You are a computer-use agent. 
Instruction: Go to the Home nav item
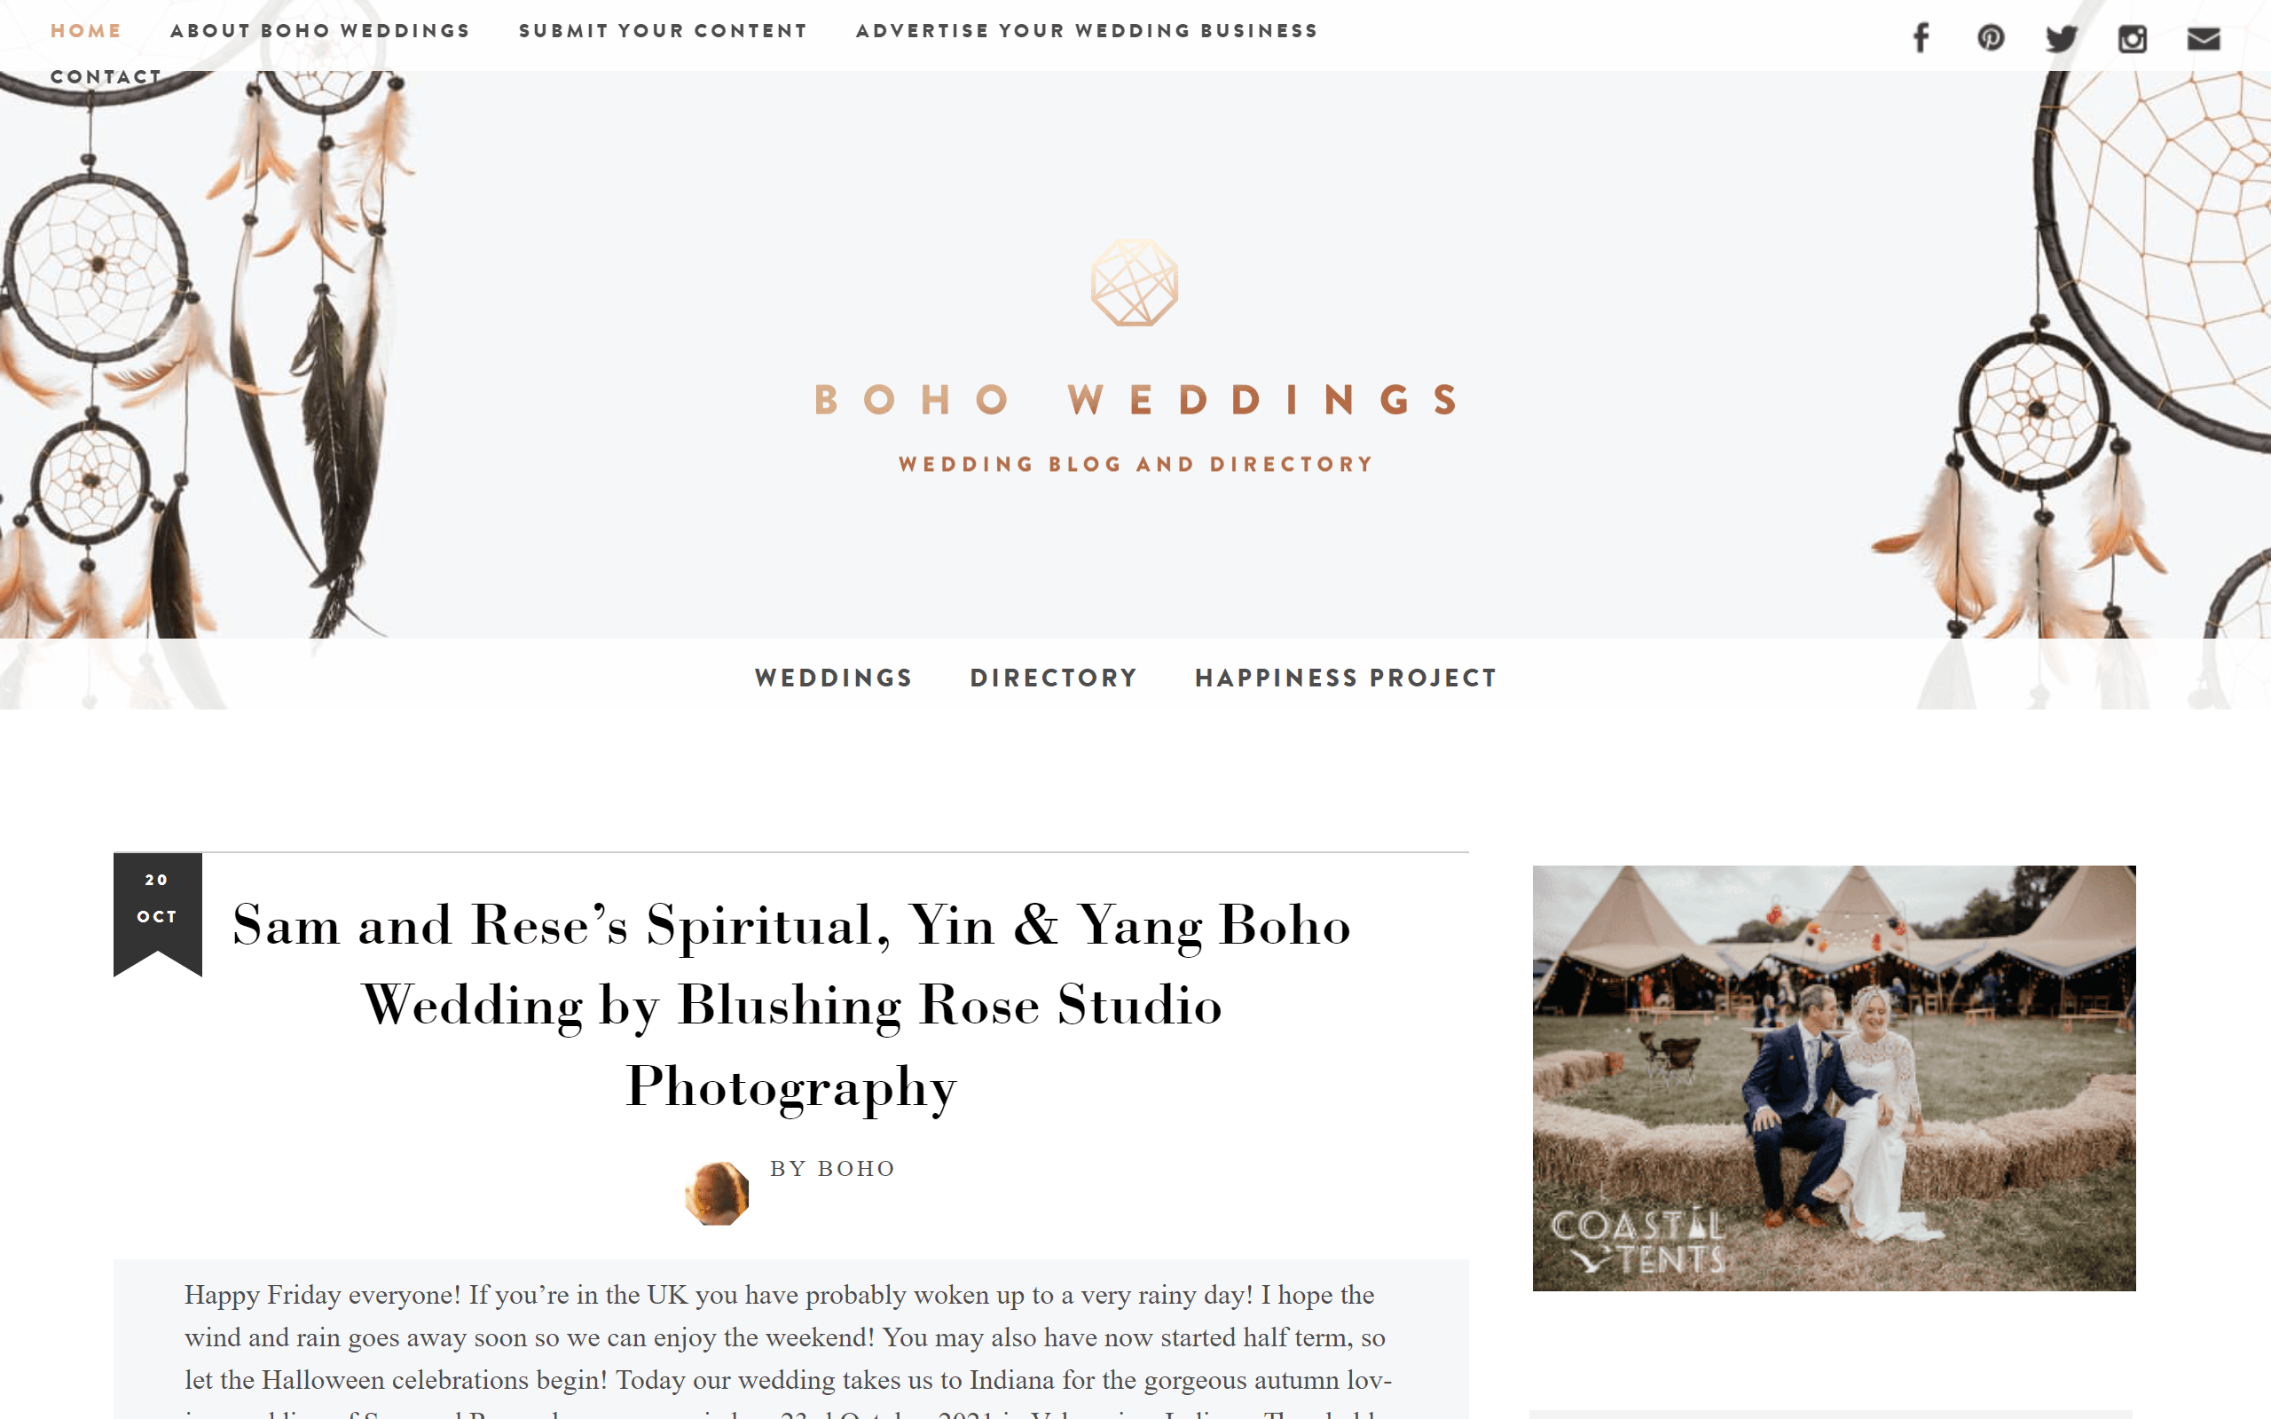pos(86,31)
